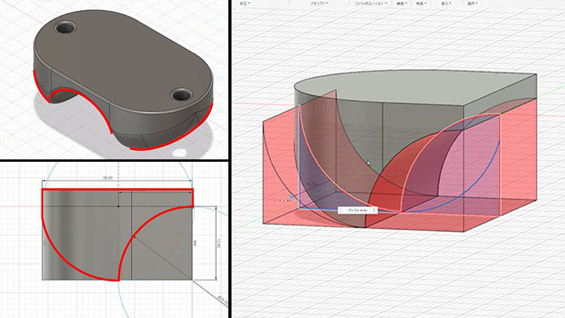This screenshot has width=565, height=318.
Task: Expand the アセンブリ toolbar menu
Action: point(317,4)
